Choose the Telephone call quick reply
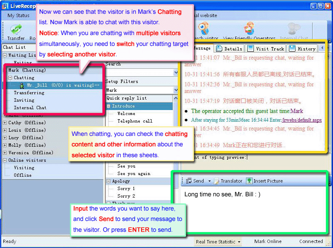The height and width of the screenshot is (248, 333). coord(135,121)
